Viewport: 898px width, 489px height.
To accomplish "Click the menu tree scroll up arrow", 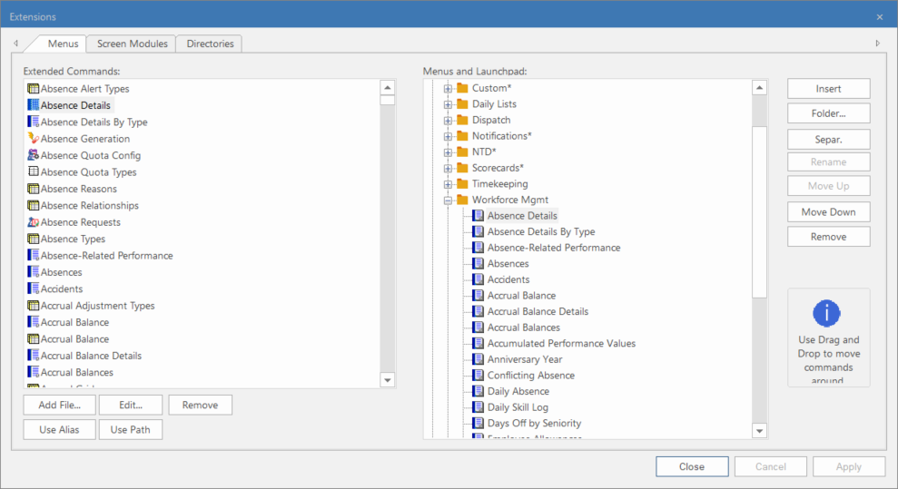I will [759, 87].
